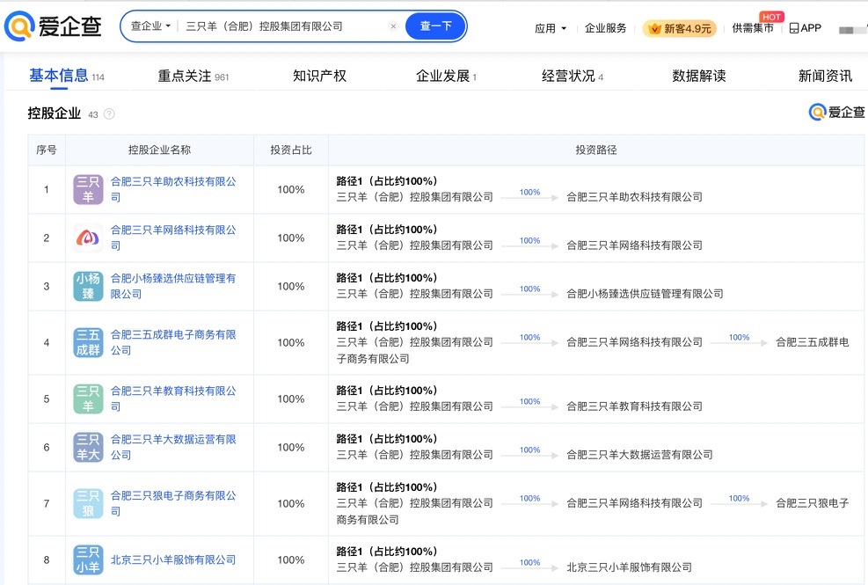This screenshot has height=585, width=868.
Task: Open 合肥三只狼电子商务有限公司 link in name column
Action: (x=173, y=503)
